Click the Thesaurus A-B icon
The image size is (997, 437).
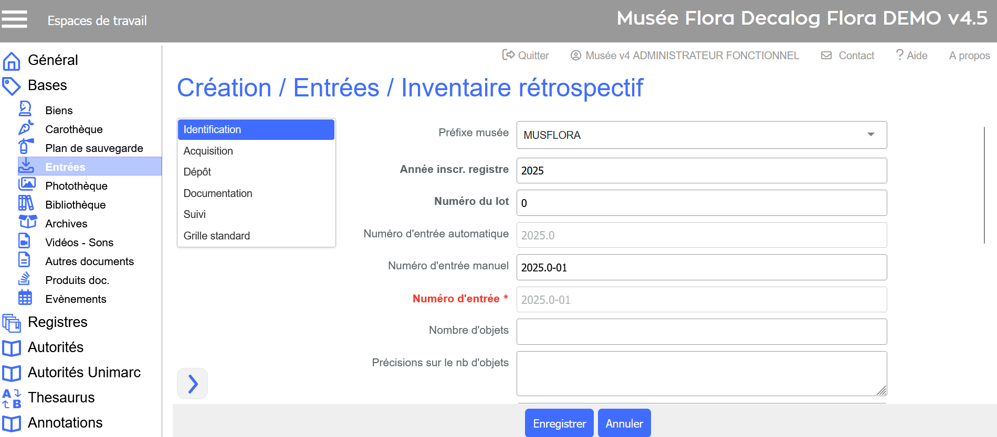point(12,398)
